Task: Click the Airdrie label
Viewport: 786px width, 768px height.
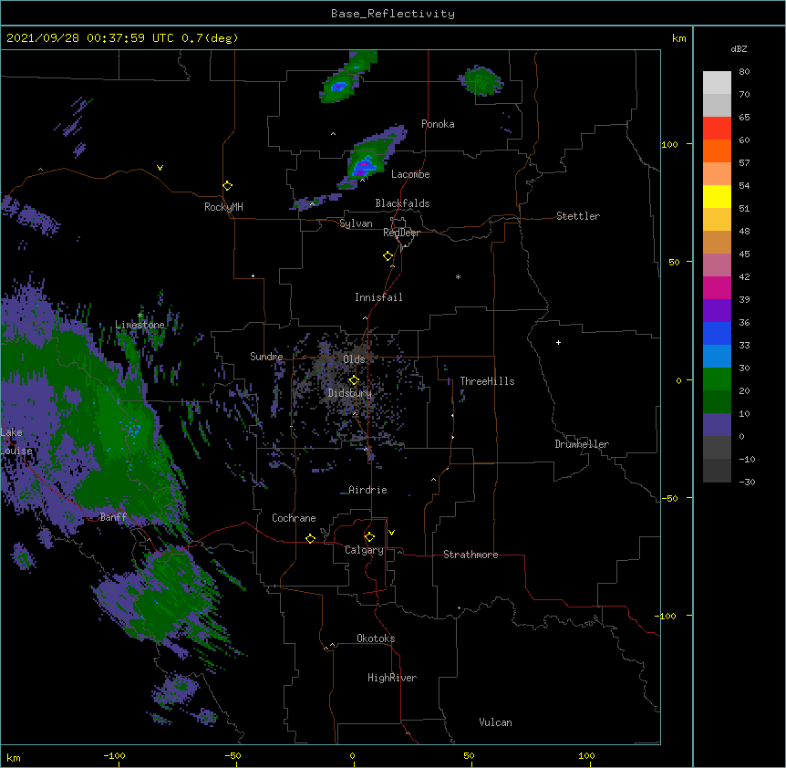Action: [368, 490]
